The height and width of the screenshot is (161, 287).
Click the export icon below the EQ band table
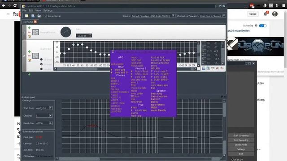208,68
